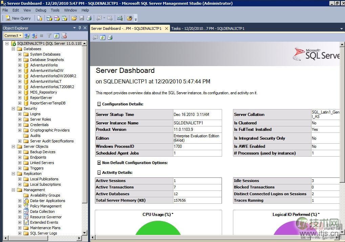
Task: Open the Object Explorer window position menu
Action: [74, 28]
